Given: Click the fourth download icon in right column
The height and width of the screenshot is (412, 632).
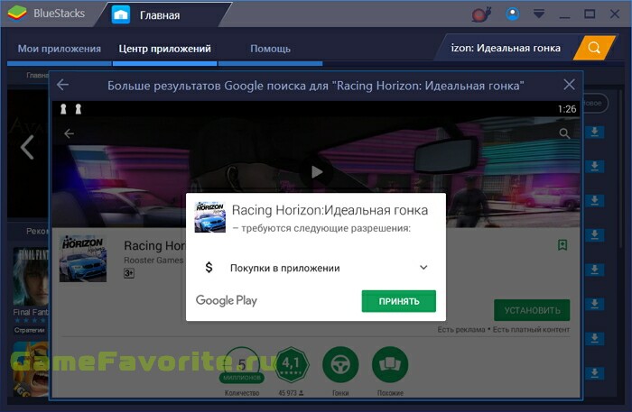Looking at the screenshot, I should pos(594,234).
